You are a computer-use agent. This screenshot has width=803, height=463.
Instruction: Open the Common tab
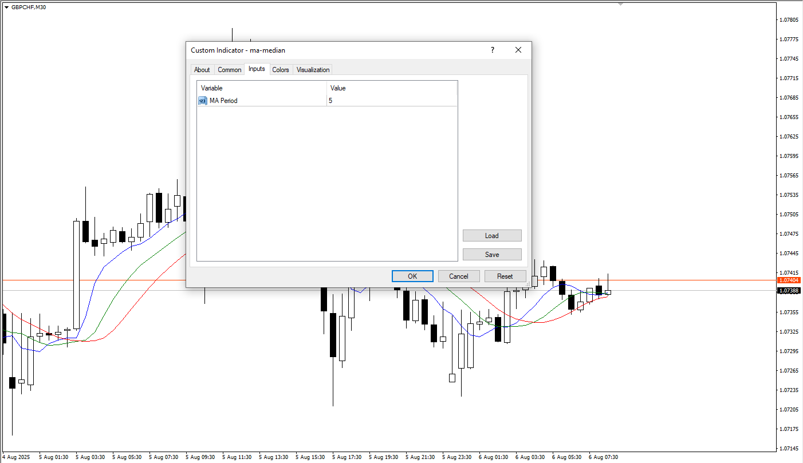pyautogui.click(x=229, y=70)
